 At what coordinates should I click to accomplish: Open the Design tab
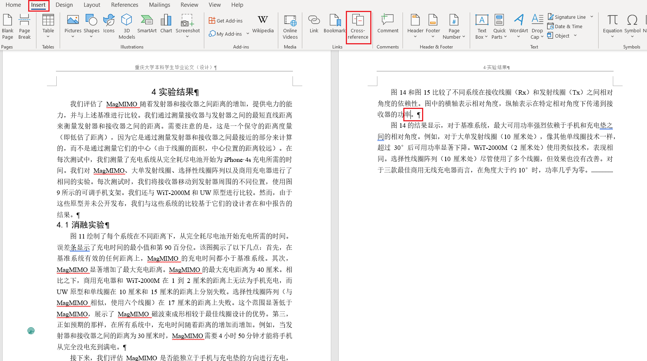[x=64, y=5]
